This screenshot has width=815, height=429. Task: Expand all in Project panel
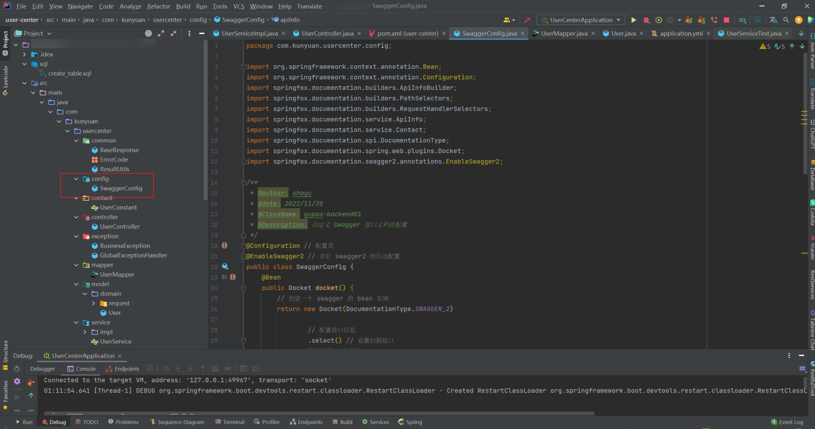pos(161,33)
